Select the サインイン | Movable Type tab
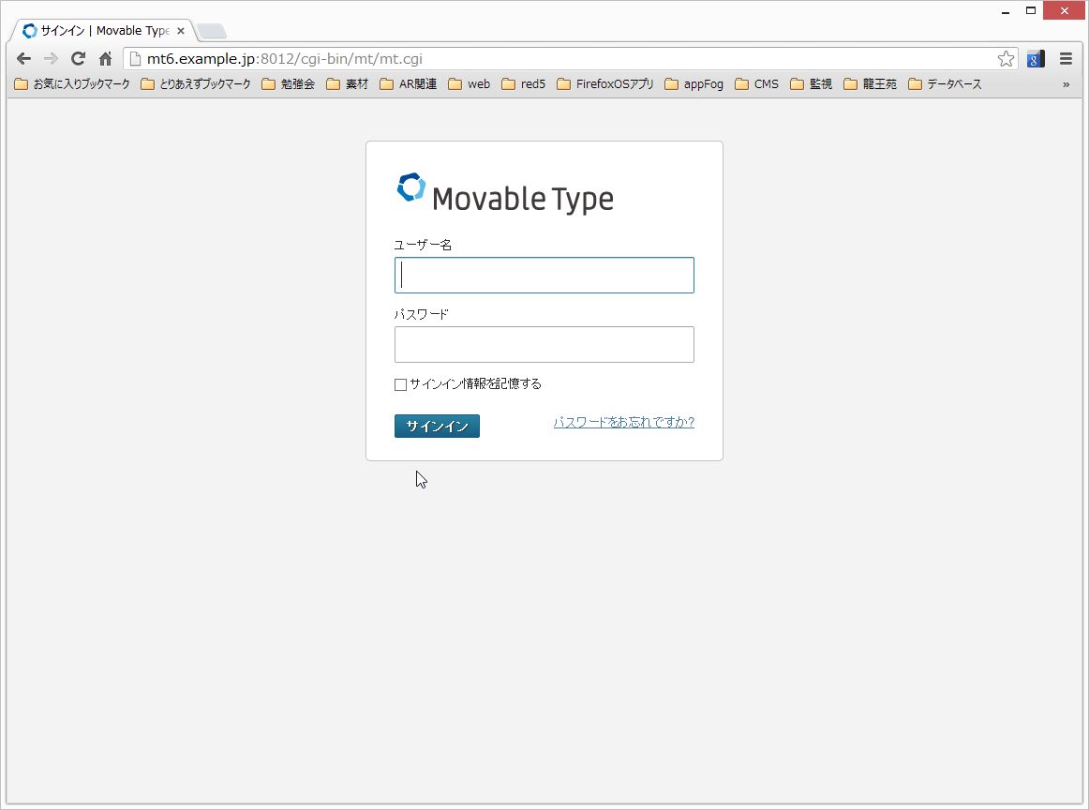 [x=102, y=31]
